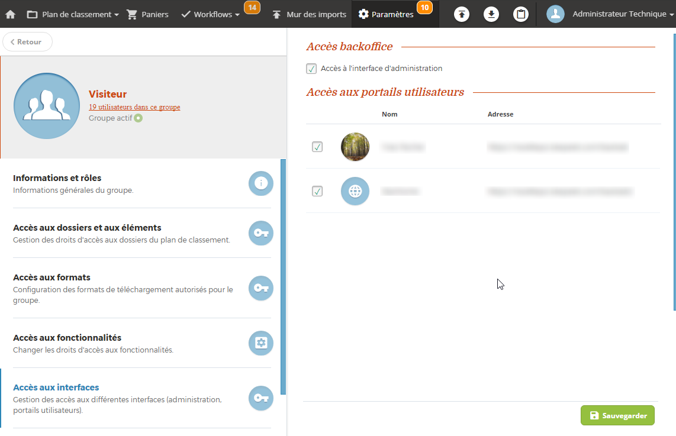Screen dimensions: 676x436
Task: Click key icon beside Accès aux formats
Action: 260,288
